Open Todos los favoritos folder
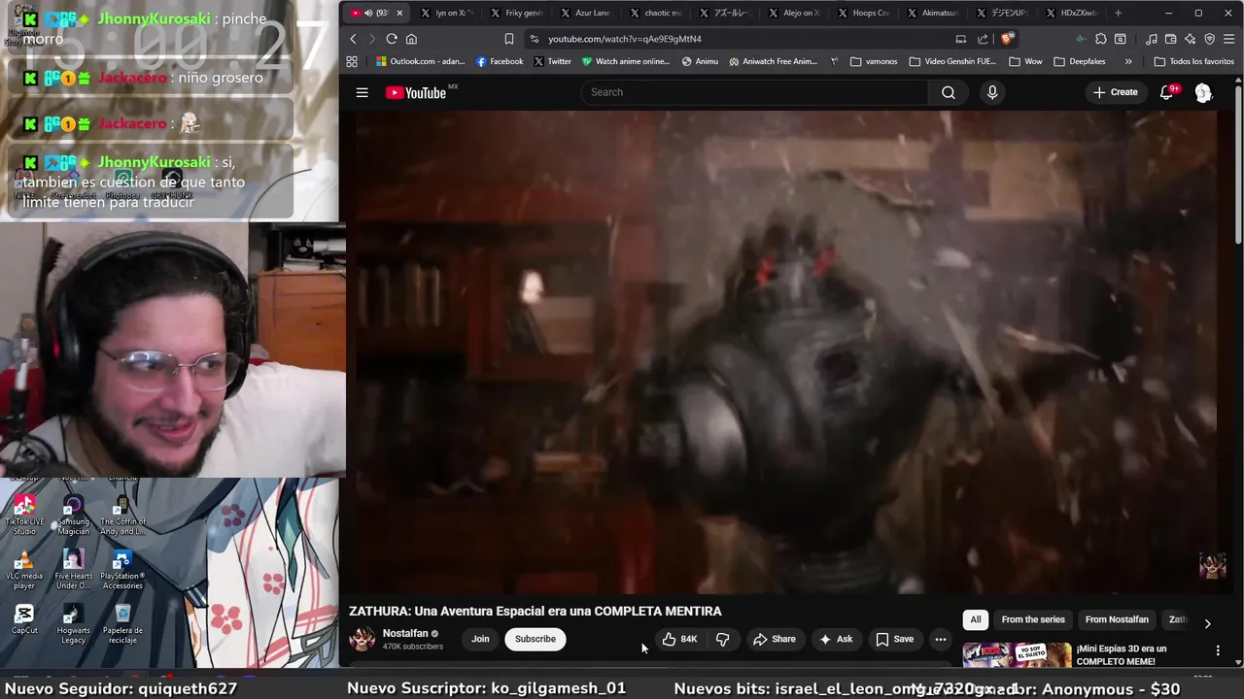Viewport: 1244px width, 699px height. pos(1193,61)
